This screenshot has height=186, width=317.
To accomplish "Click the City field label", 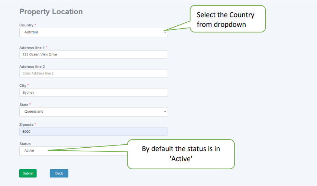I will pyautogui.click(x=23, y=86).
